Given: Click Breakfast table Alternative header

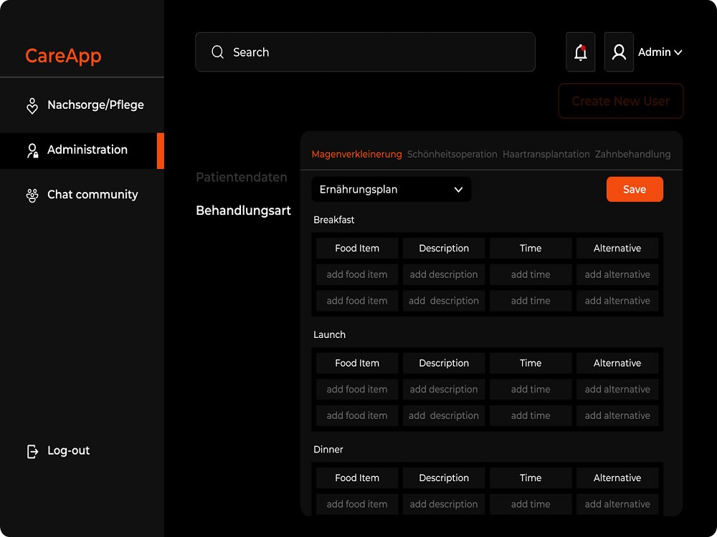Looking at the screenshot, I should click(x=617, y=248).
